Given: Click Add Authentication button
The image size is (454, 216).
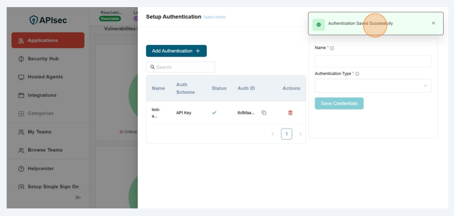Looking at the screenshot, I should point(176,51).
